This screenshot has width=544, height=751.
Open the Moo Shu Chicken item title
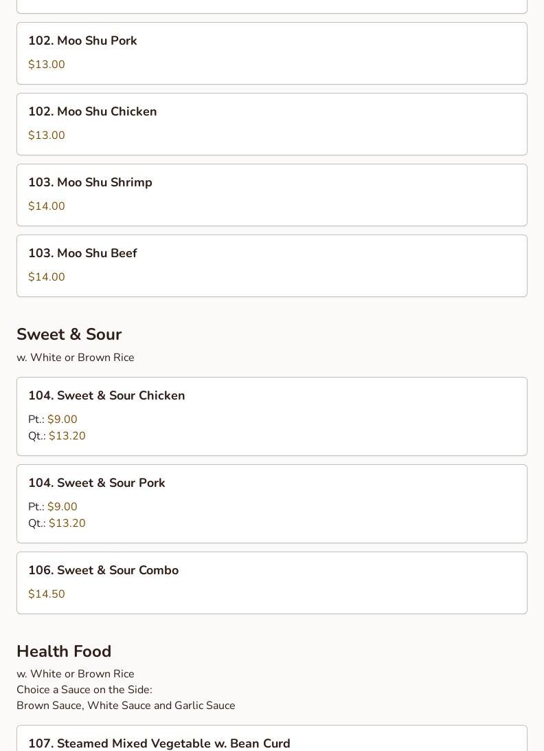click(92, 111)
